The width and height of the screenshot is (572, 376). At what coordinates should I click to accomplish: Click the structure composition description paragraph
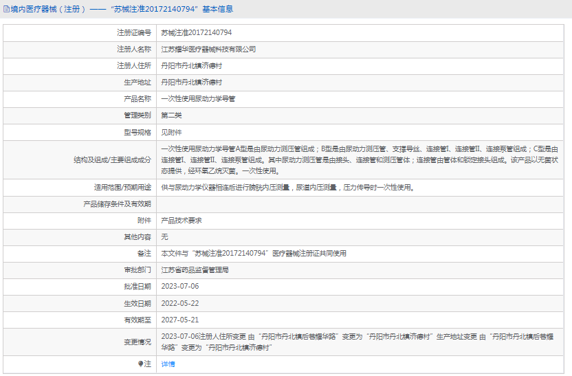click(360, 159)
